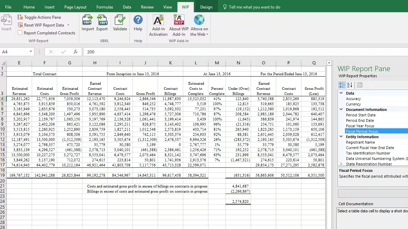
Task: Select the Registrant Name property
Action: (x=360, y=142)
